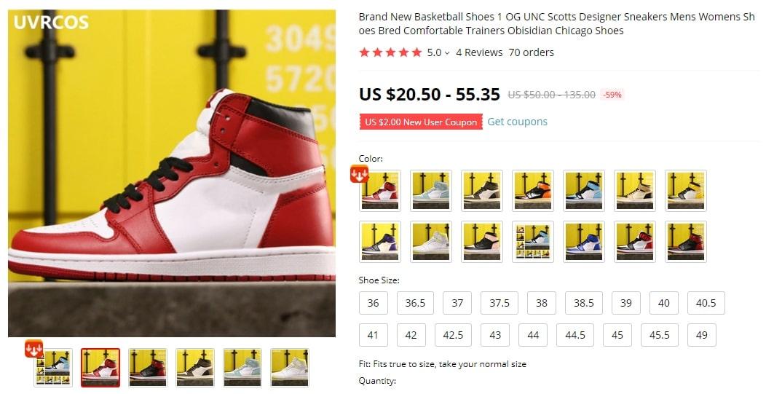
Task: Pick the yellow and black sneaker color swatch
Action: pyautogui.click(x=686, y=191)
